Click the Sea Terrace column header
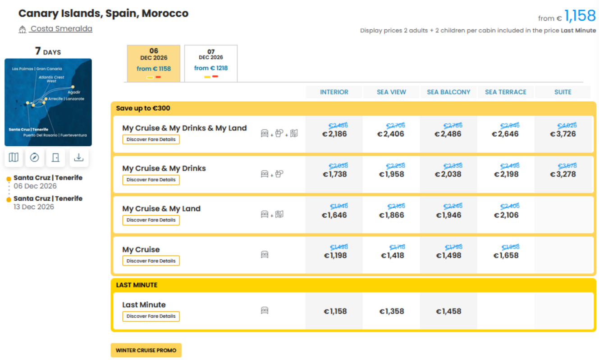The image size is (599, 360). coord(506,92)
